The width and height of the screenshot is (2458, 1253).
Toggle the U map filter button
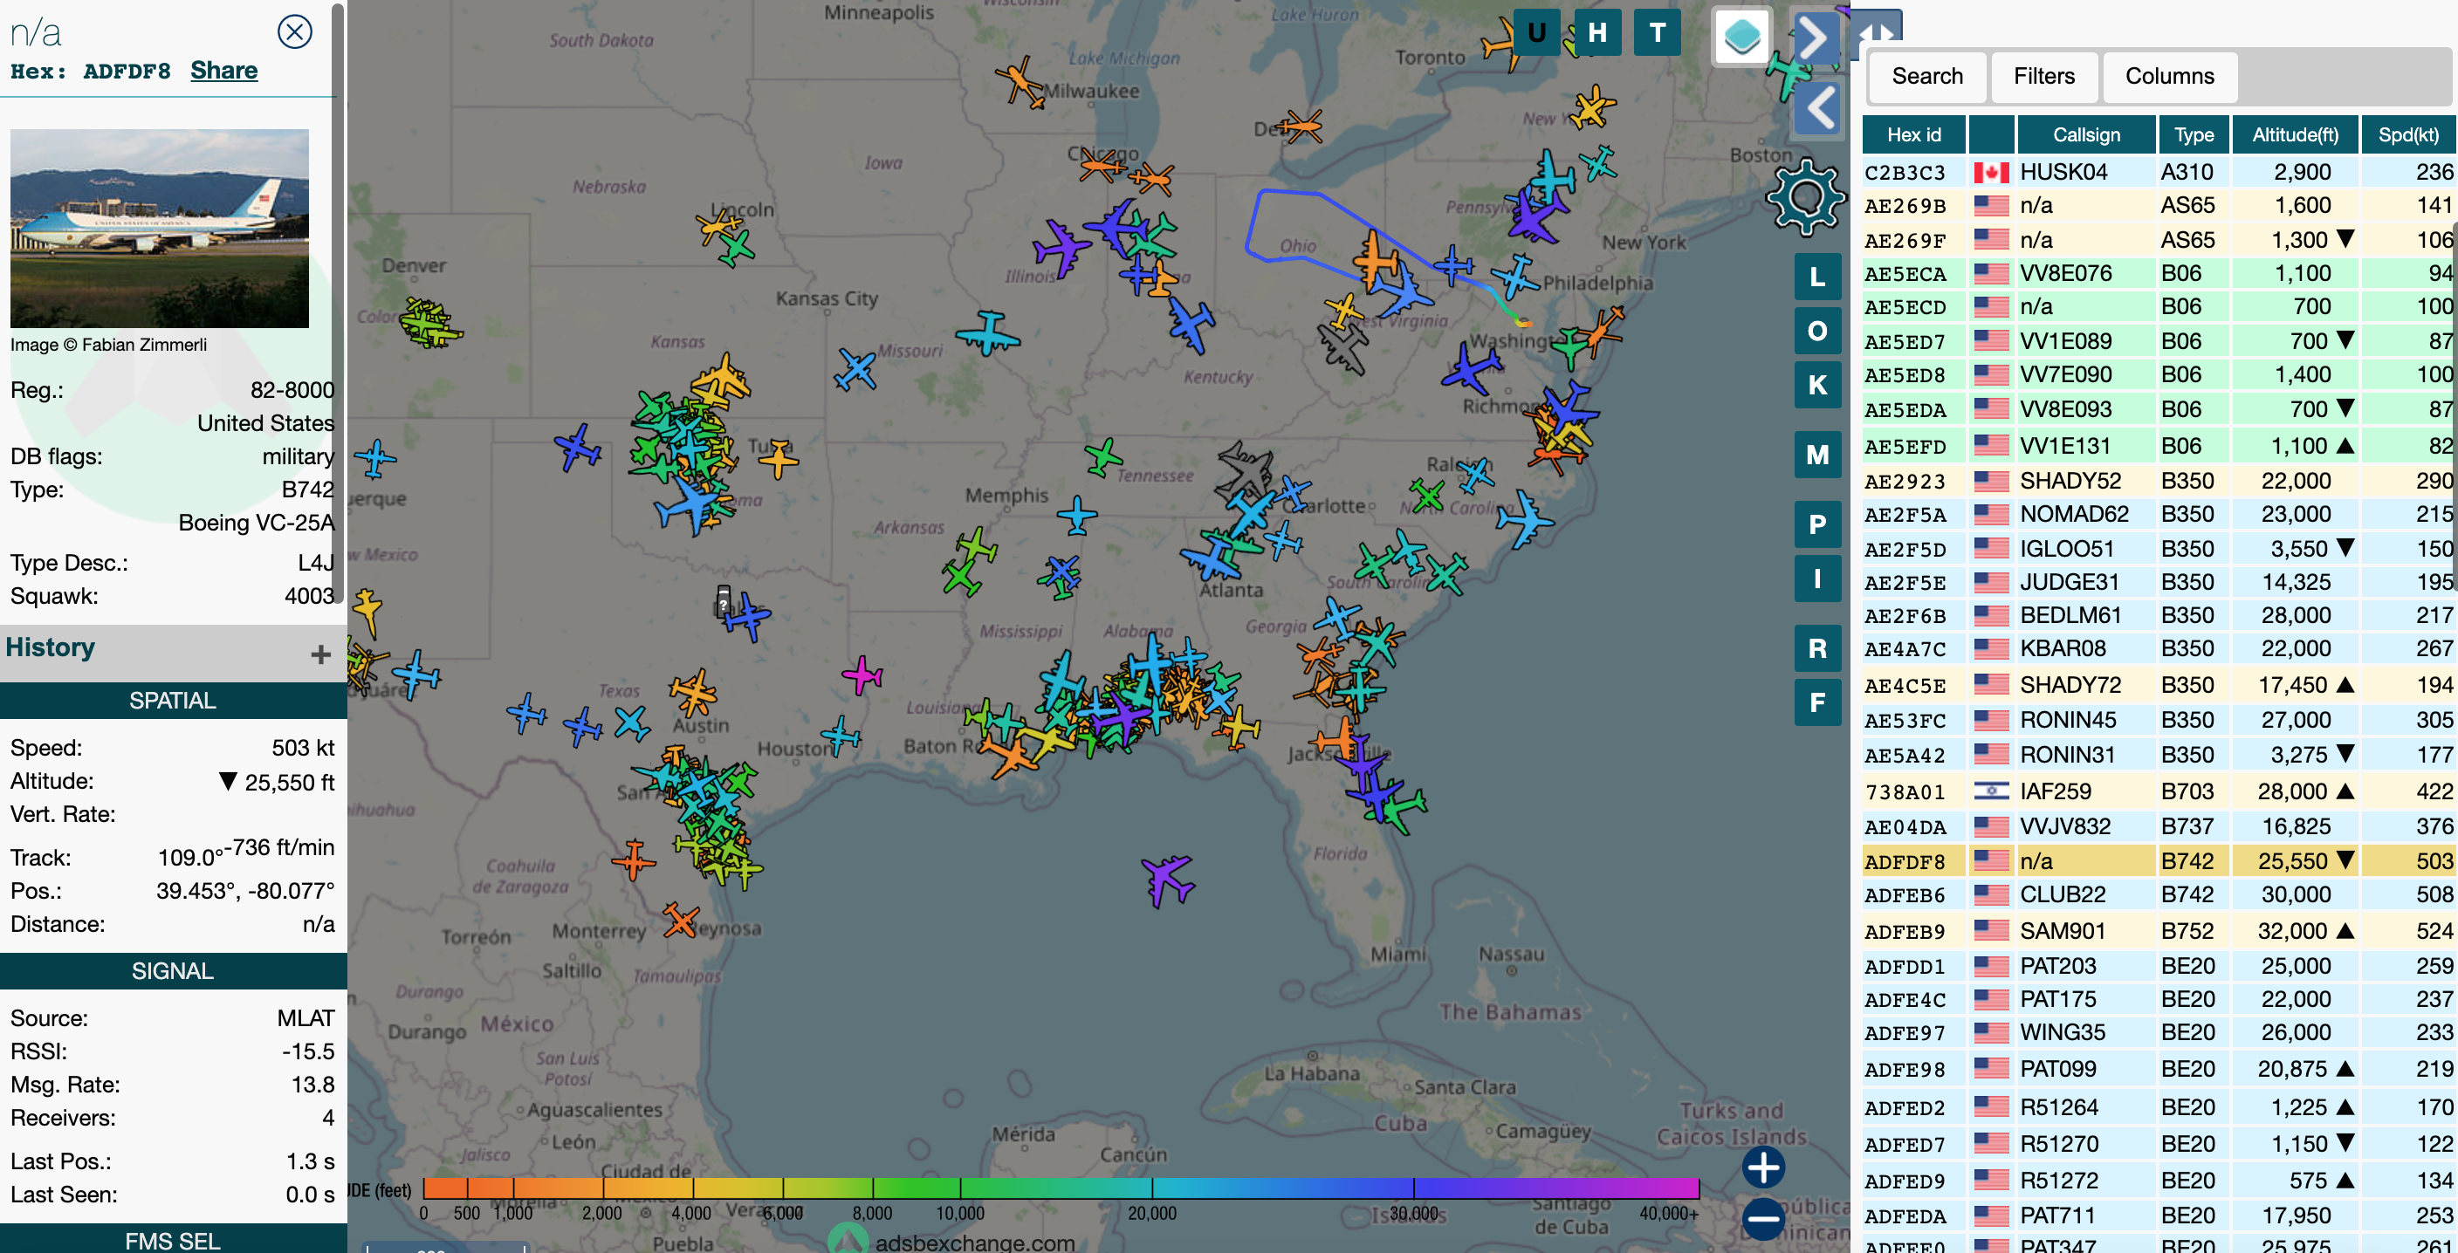point(1536,33)
